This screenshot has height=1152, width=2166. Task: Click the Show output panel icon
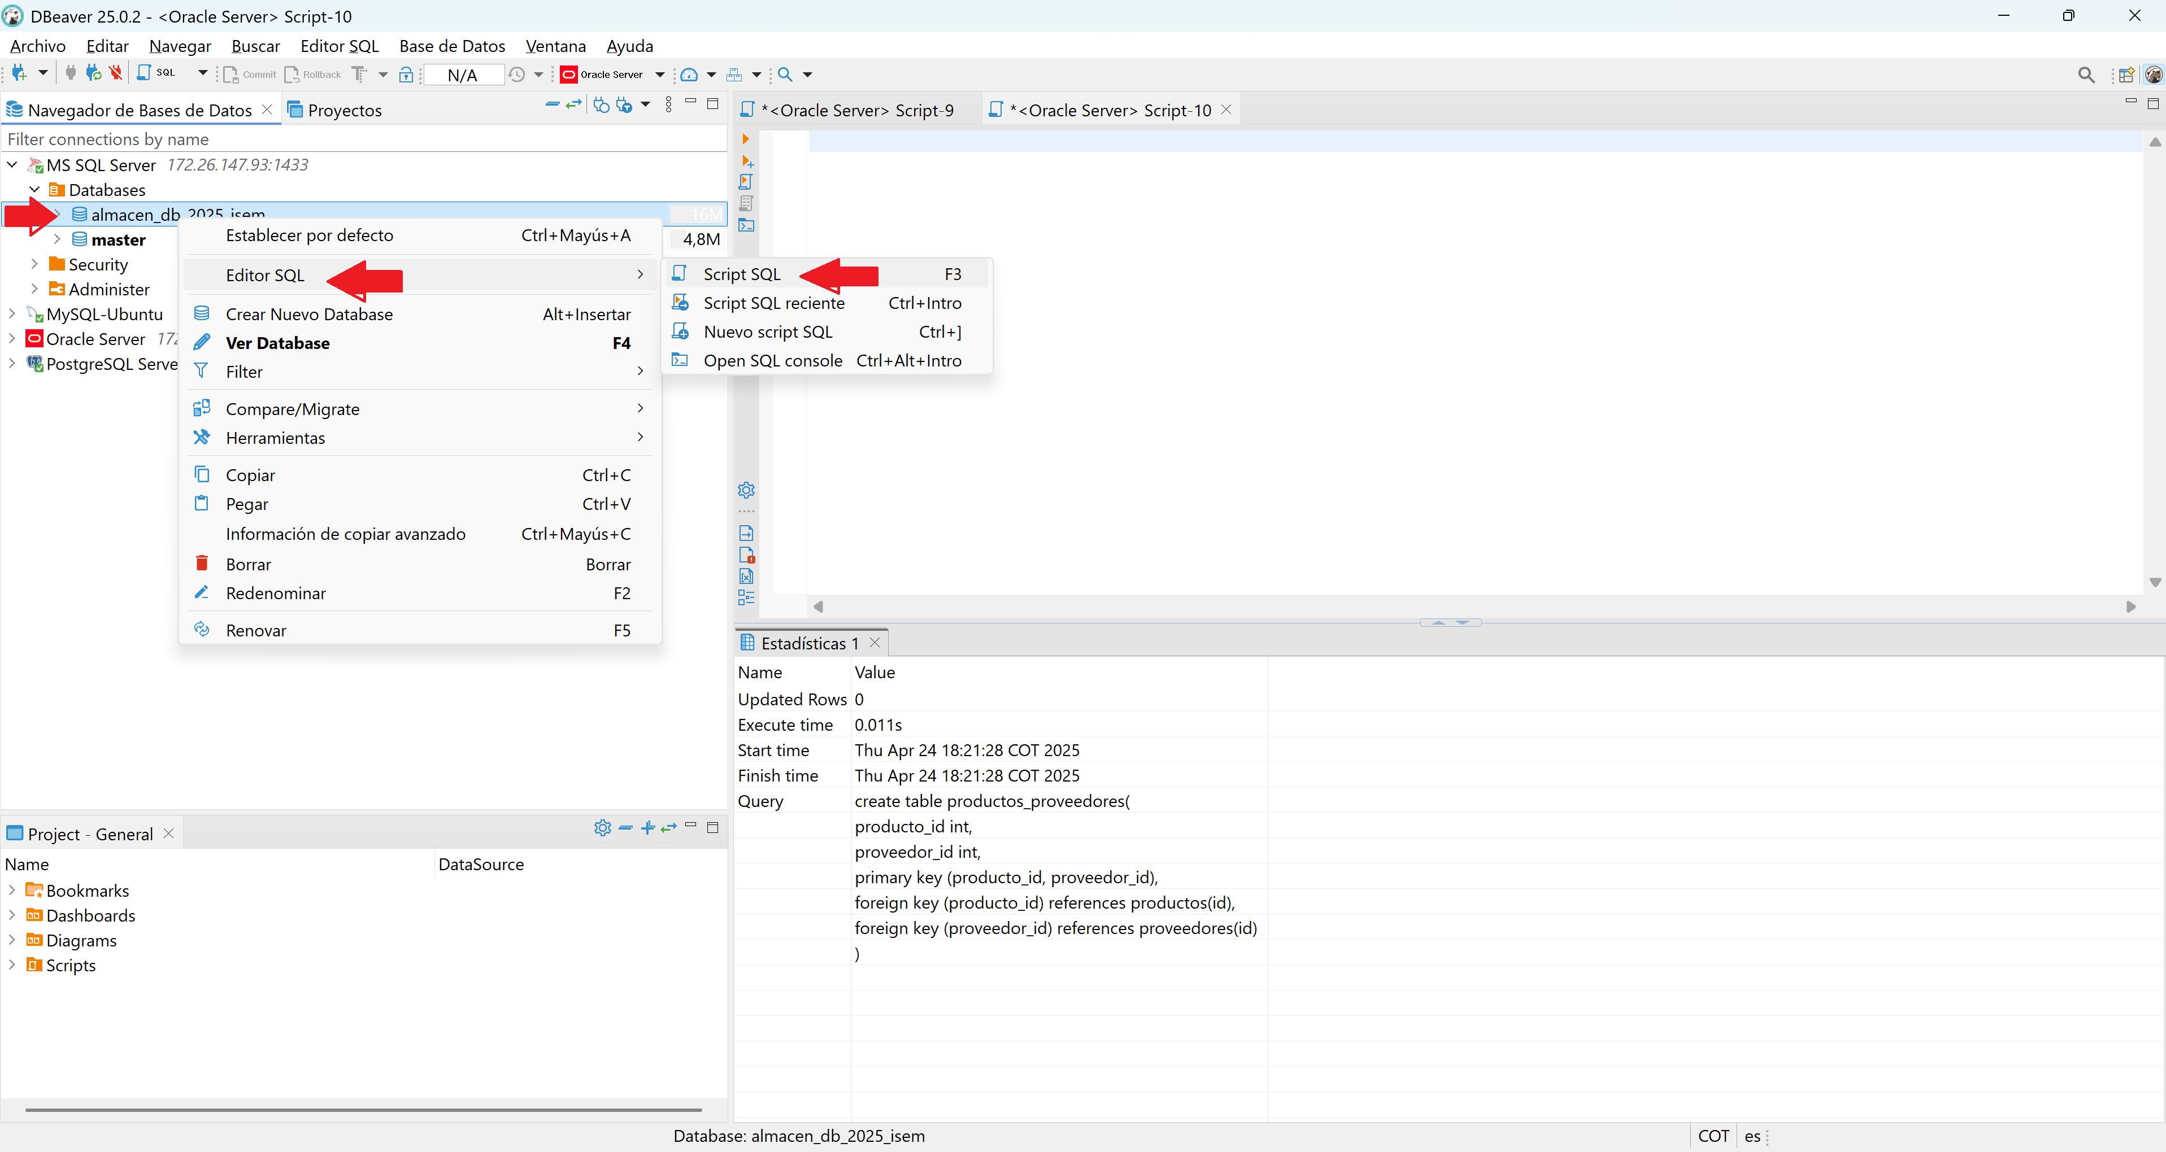(746, 533)
